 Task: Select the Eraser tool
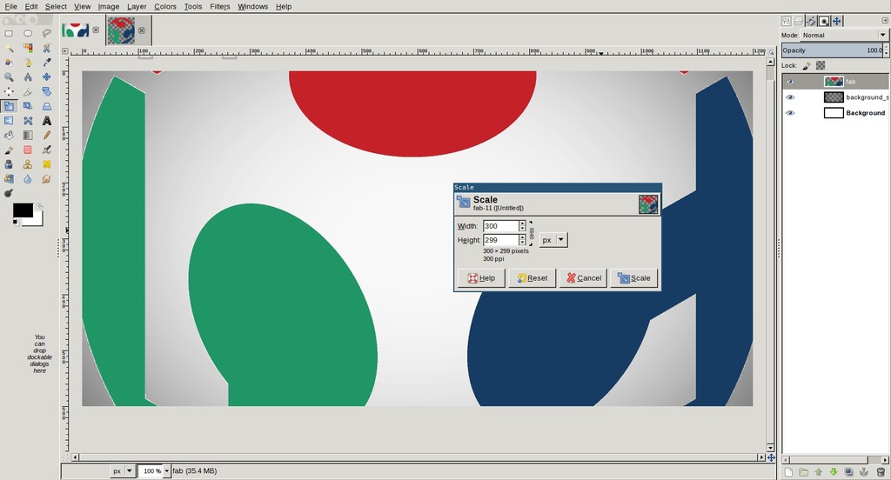click(28, 150)
